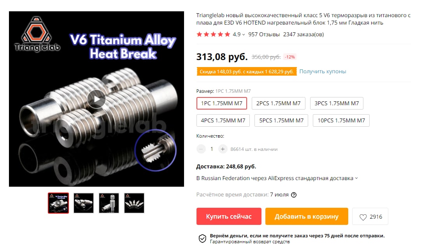Decrease quantity with minus button
Screen dimensions: 421x244
(x=201, y=149)
